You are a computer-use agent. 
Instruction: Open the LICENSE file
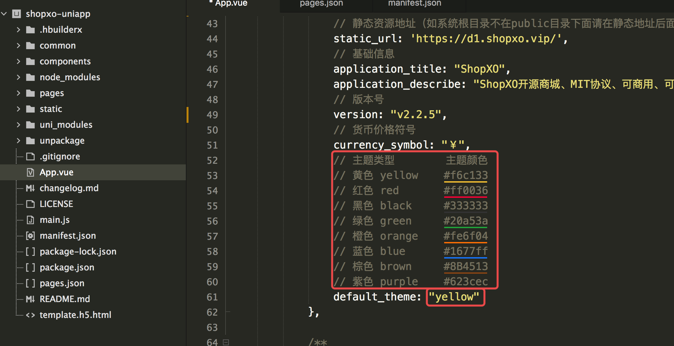pyautogui.click(x=56, y=204)
